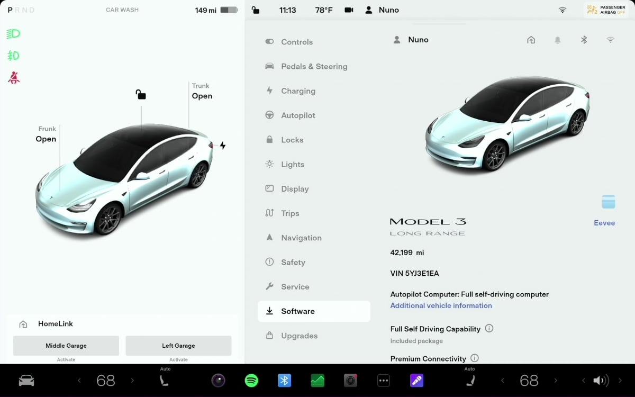
Task: Tap the seatbelt warning icon
Action: pyautogui.click(x=14, y=78)
